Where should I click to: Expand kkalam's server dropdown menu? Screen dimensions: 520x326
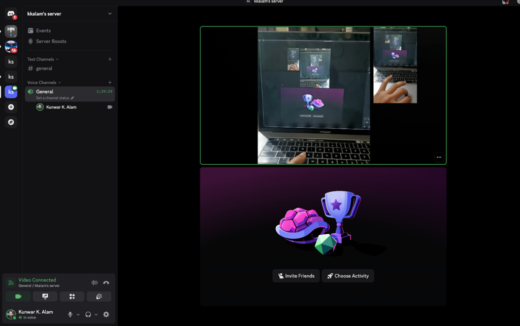click(110, 14)
